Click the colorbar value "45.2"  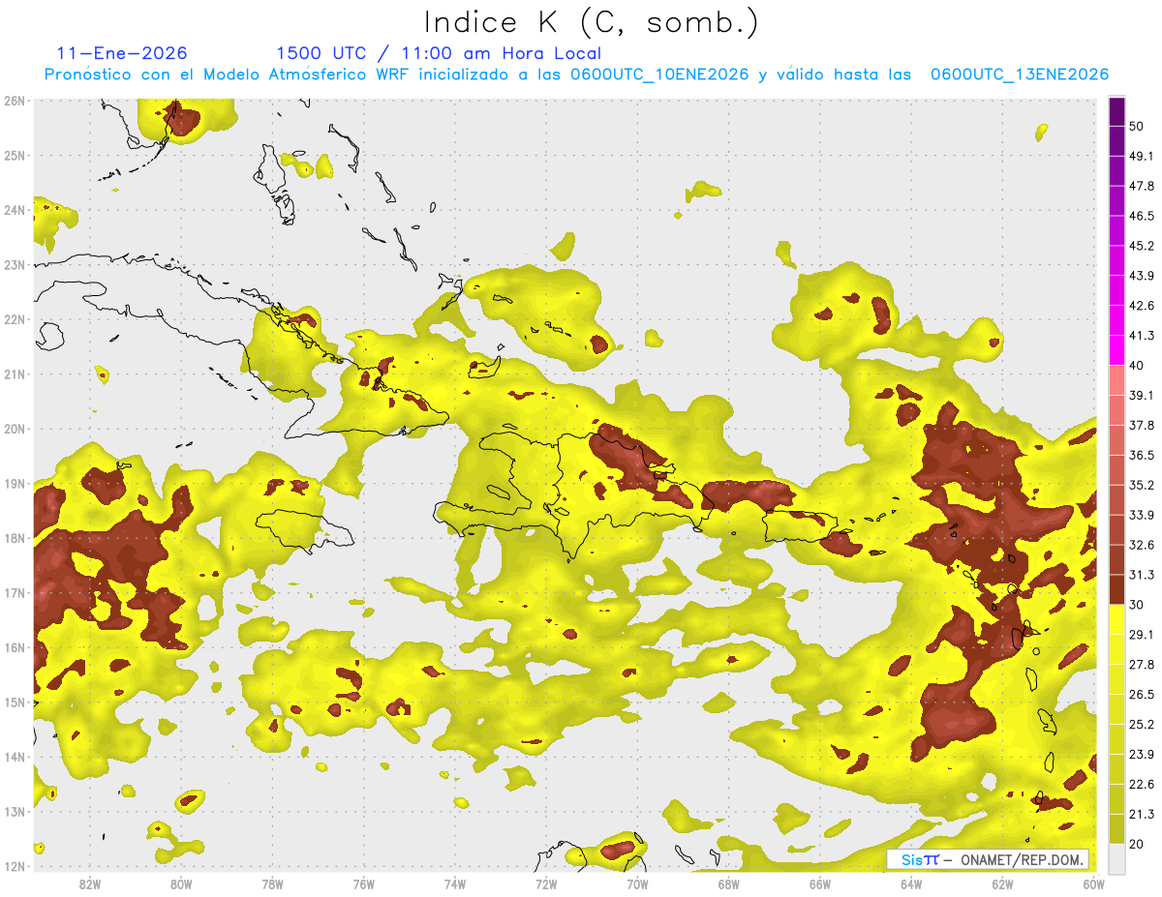[x=1141, y=246]
